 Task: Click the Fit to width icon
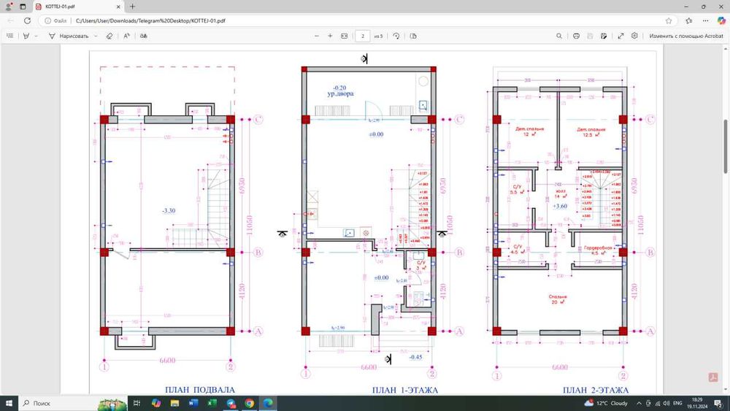(x=344, y=36)
